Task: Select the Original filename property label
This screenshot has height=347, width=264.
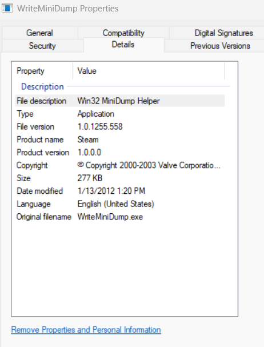Action: click(x=44, y=217)
